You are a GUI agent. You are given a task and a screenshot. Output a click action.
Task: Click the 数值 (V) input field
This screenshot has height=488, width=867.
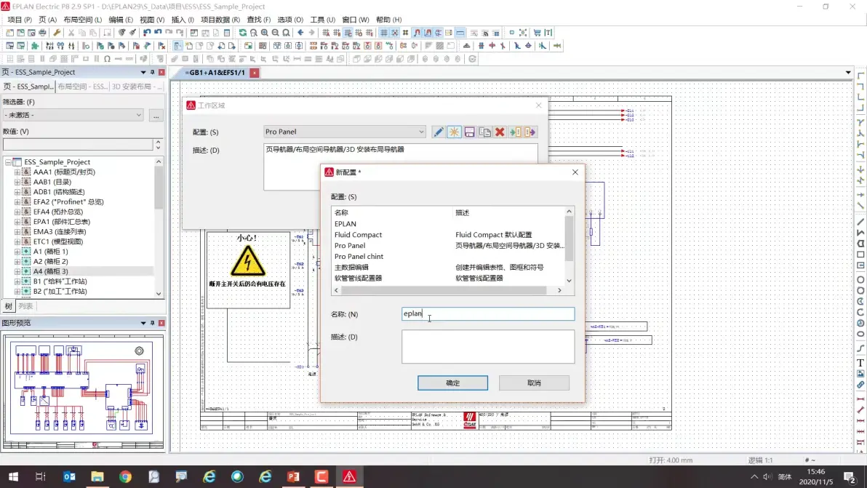tap(78, 144)
